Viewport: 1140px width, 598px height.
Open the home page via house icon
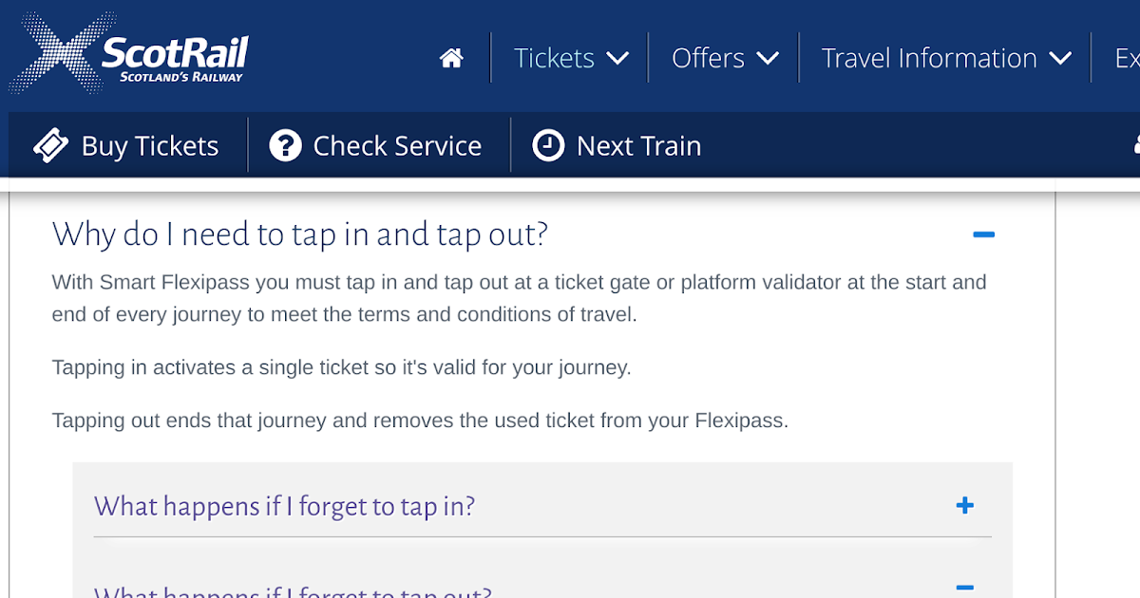point(451,57)
